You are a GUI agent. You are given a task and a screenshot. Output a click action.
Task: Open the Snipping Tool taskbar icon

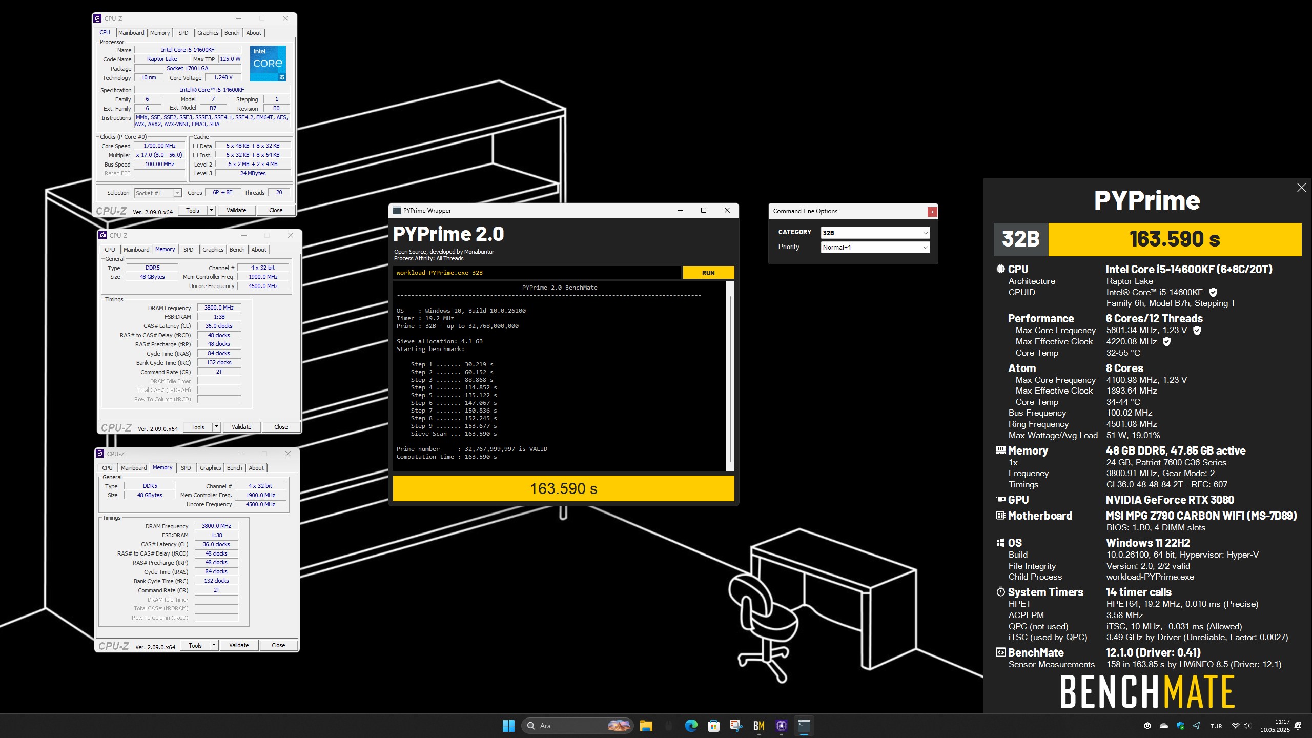click(x=736, y=726)
